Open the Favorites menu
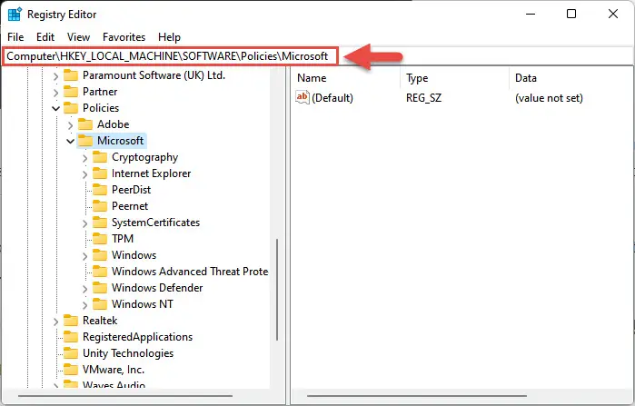The height and width of the screenshot is (406, 635). tap(124, 37)
